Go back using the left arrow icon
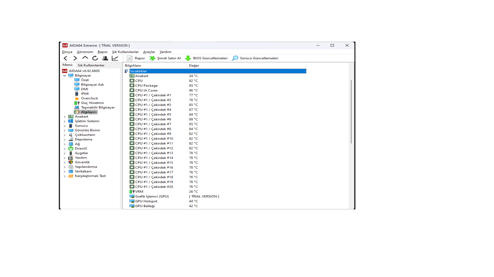 coord(66,58)
